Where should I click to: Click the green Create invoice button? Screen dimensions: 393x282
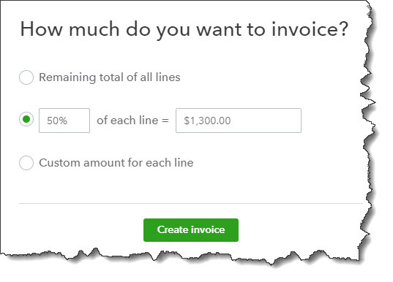tap(191, 230)
